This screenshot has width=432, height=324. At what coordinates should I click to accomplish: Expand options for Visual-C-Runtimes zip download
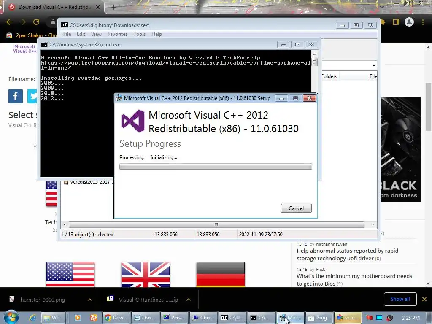pos(189,300)
